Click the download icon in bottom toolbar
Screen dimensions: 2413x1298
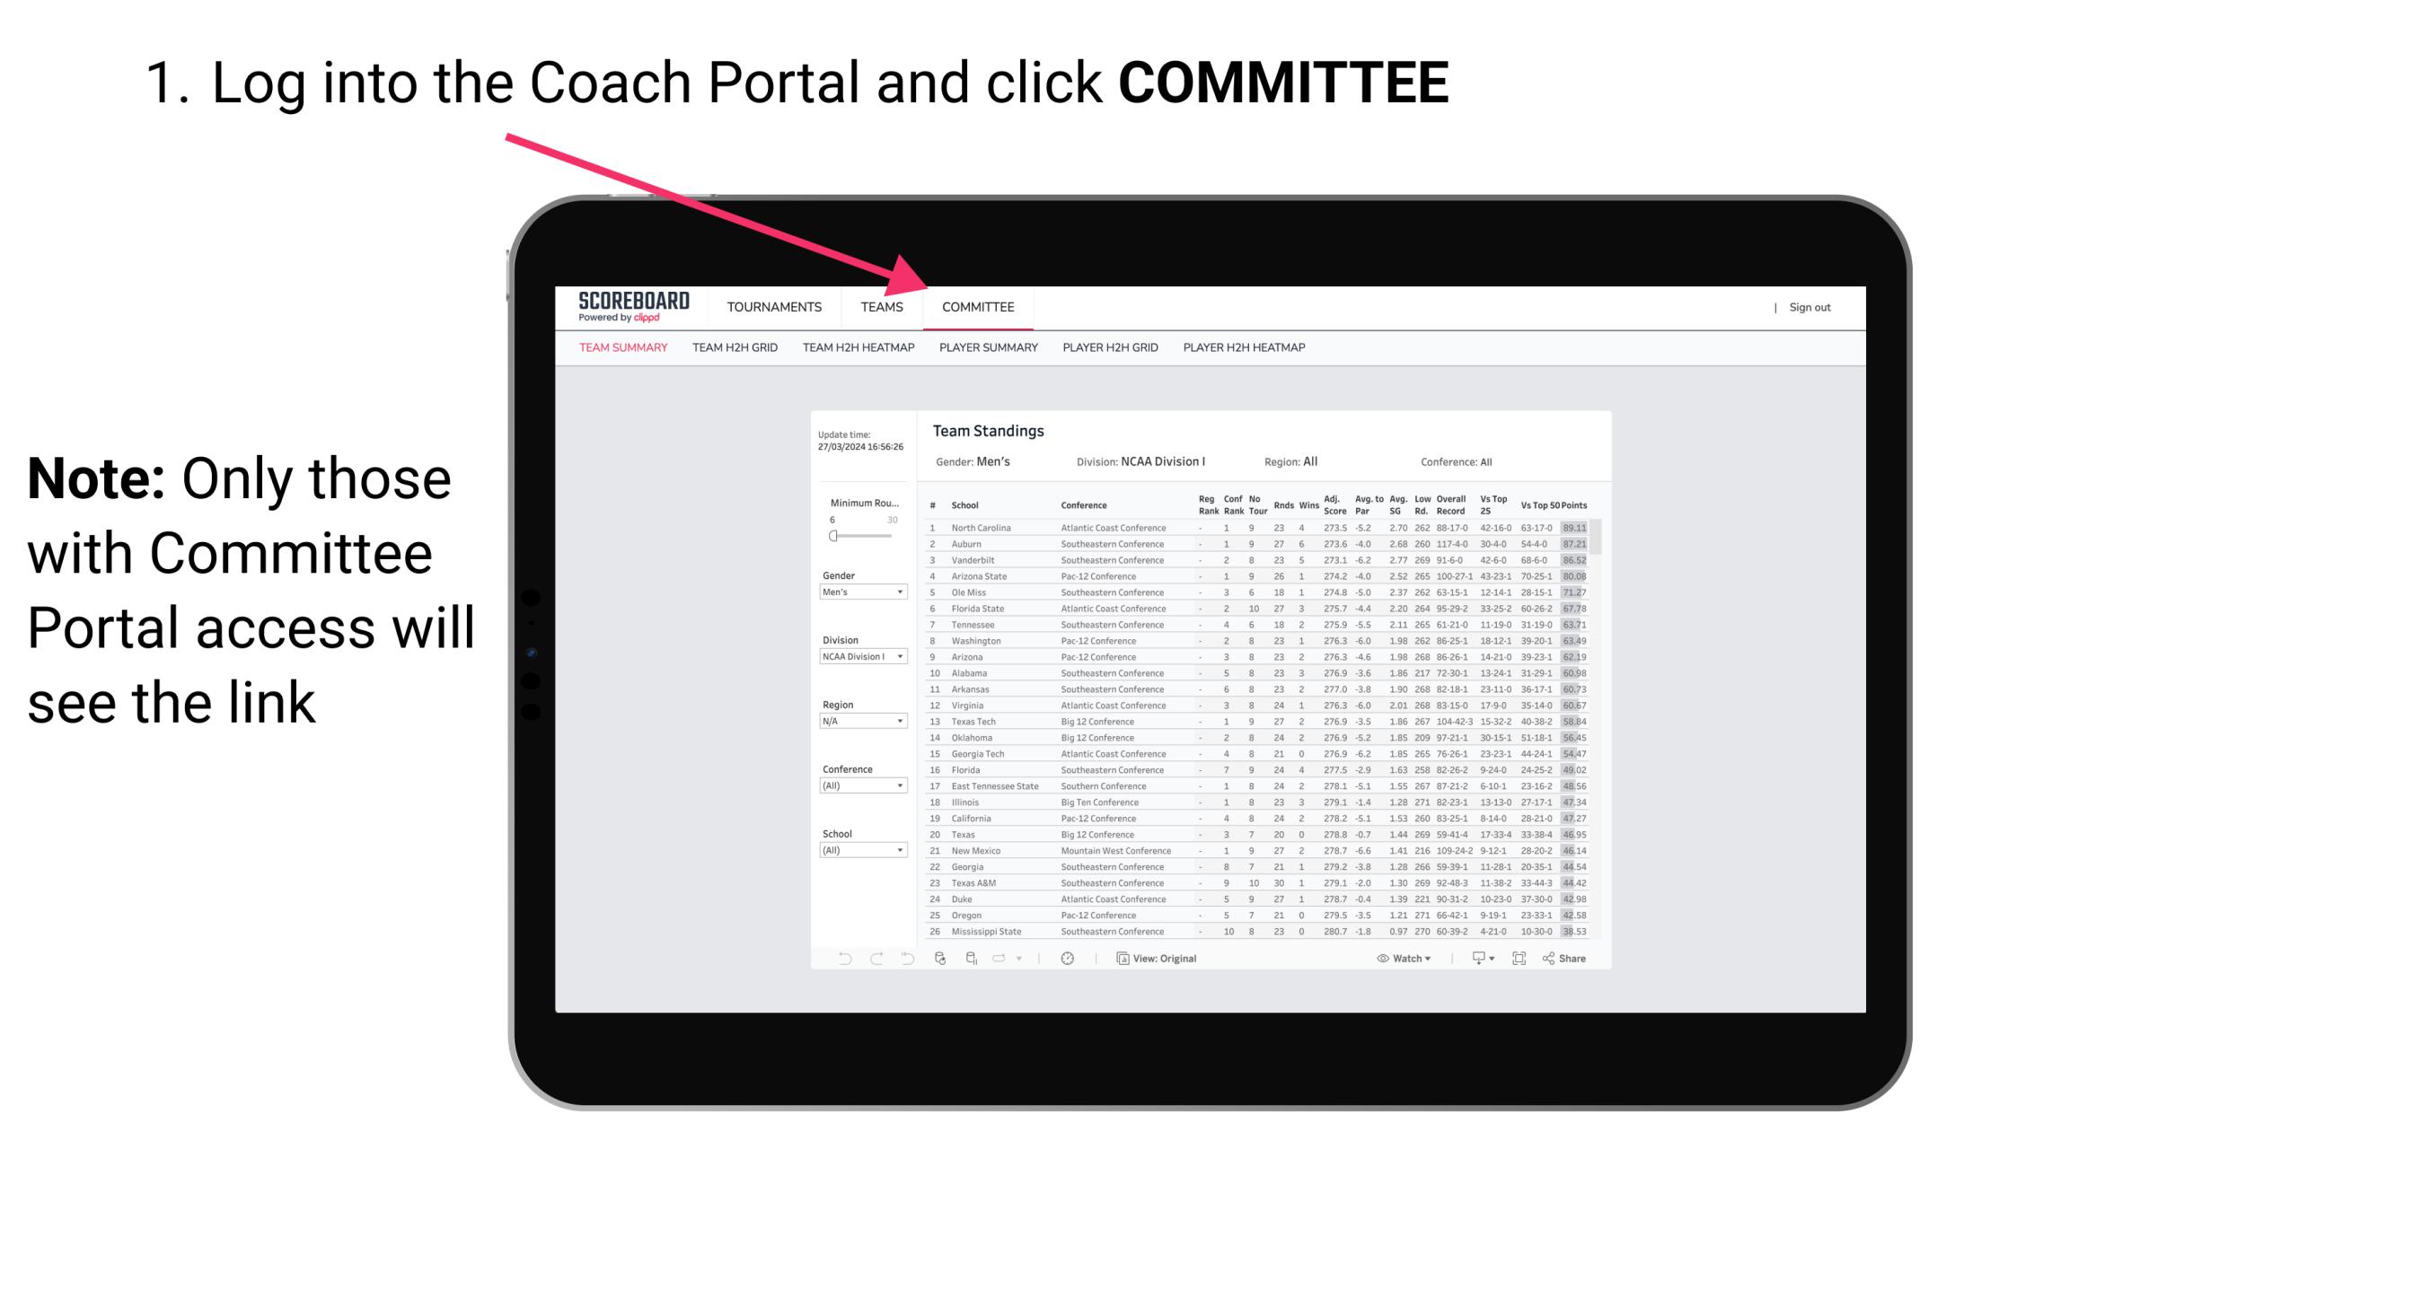1475,959
